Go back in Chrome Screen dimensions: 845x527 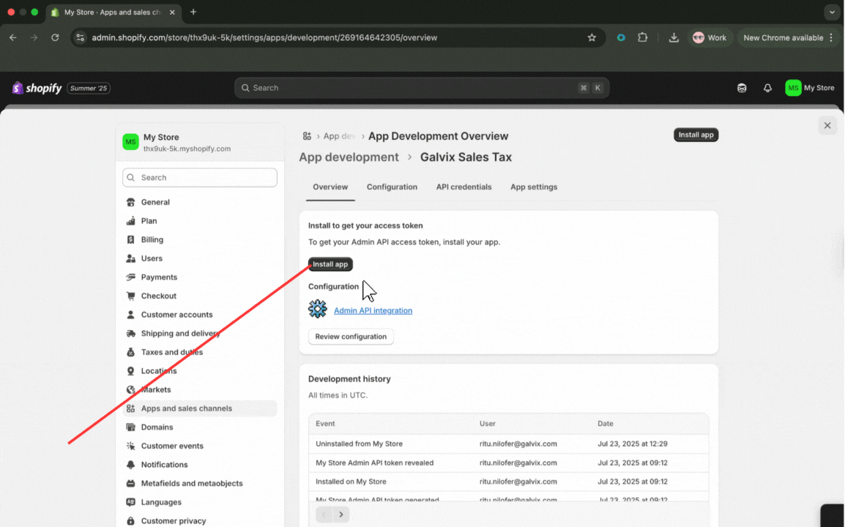pos(13,38)
